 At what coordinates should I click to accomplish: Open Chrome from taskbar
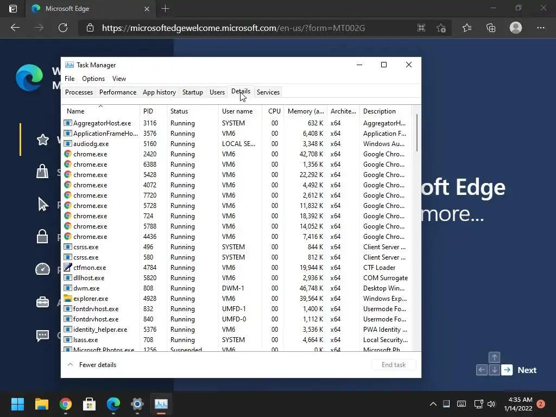pos(66,404)
